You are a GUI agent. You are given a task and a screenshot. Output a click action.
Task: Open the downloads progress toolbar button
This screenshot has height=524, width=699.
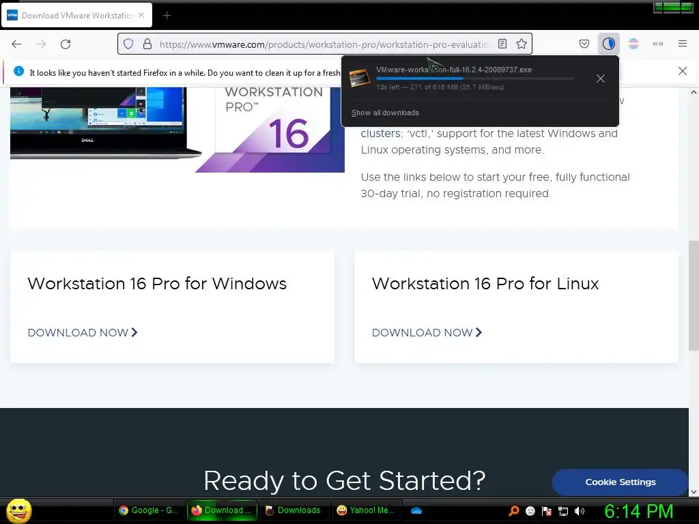608,44
